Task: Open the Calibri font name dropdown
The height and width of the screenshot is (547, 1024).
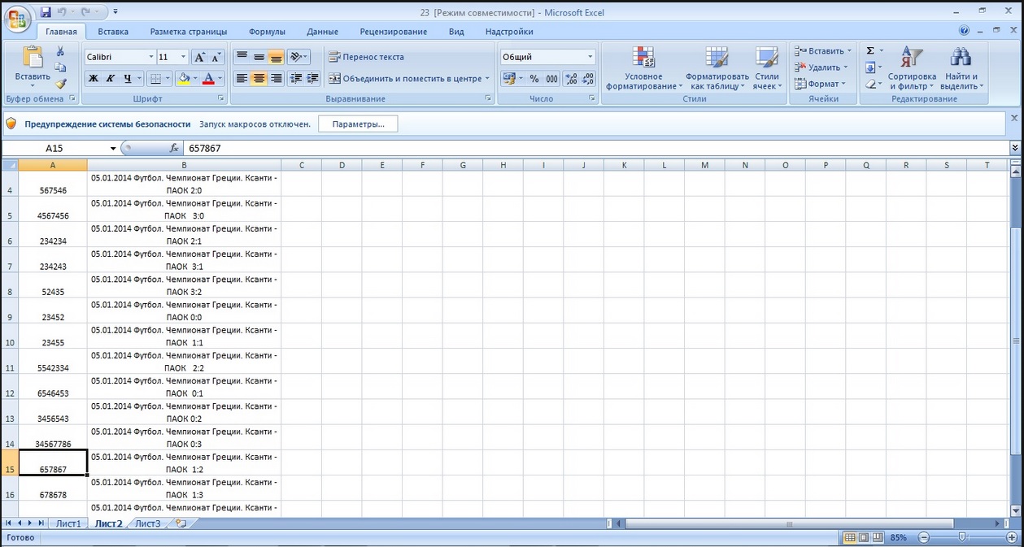Action: [x=151, y=57]
